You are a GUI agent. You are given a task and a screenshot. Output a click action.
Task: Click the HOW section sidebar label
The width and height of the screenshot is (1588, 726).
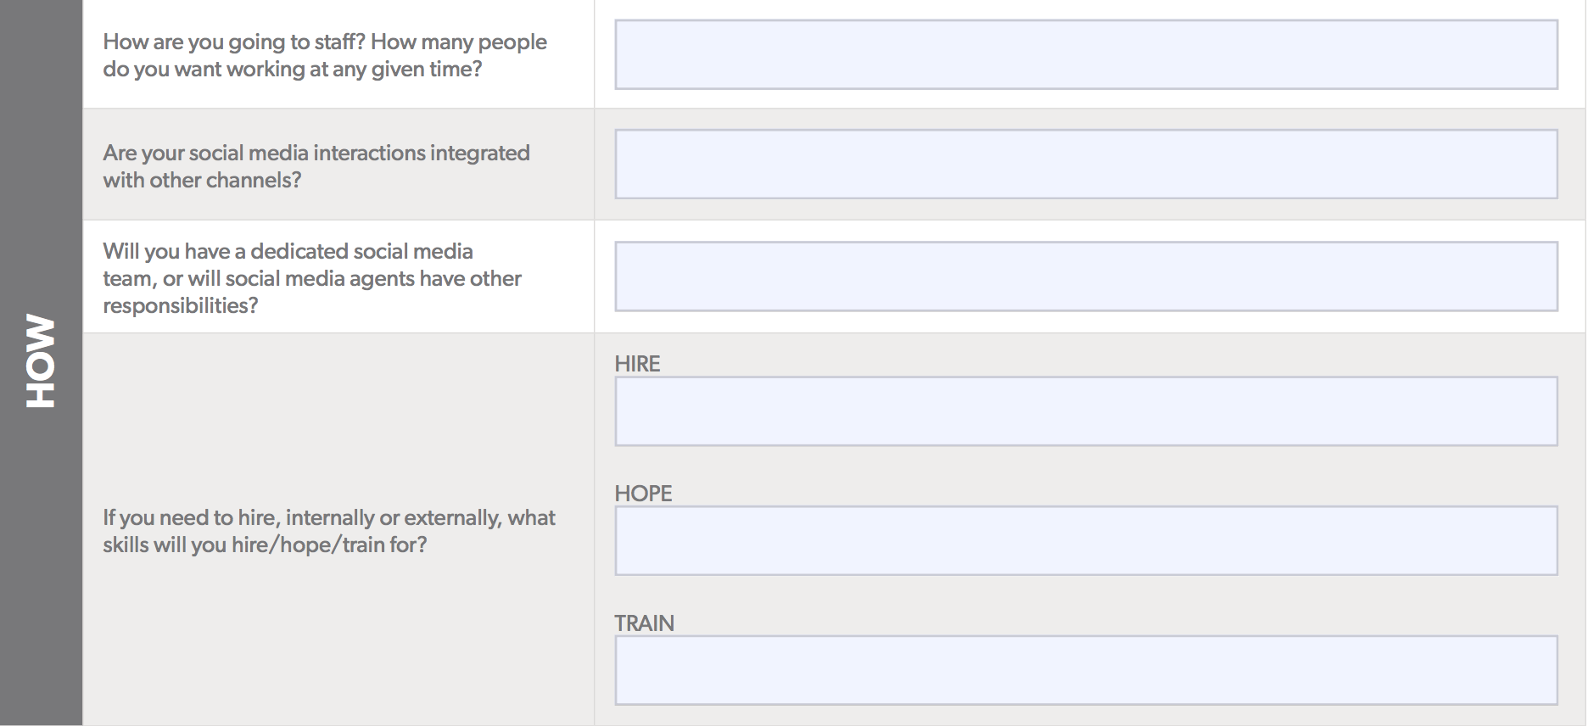[40, 360]
